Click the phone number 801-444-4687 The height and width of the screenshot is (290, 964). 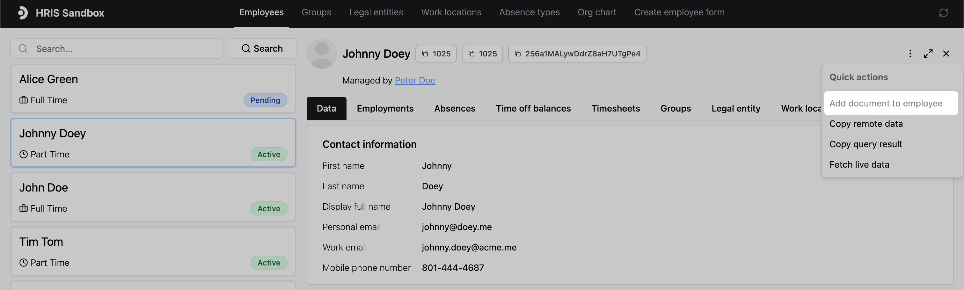click(x=453, y=268)
